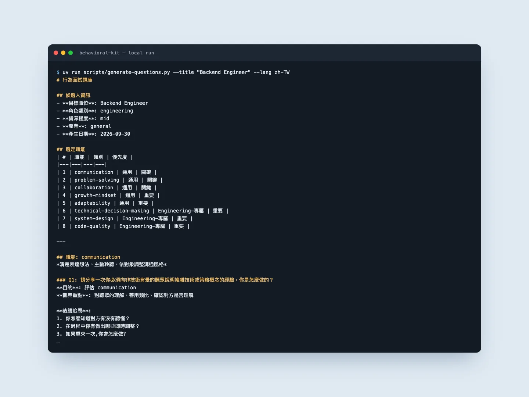Click table row 1 'communication'
Viewport: 529px width, 397px height.
[x=107, y=172]
